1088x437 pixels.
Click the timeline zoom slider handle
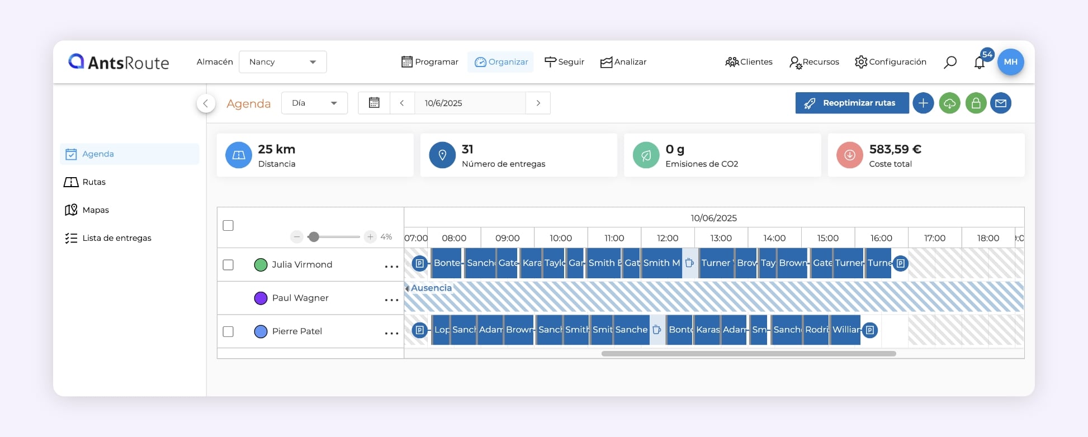pos(314,237)
